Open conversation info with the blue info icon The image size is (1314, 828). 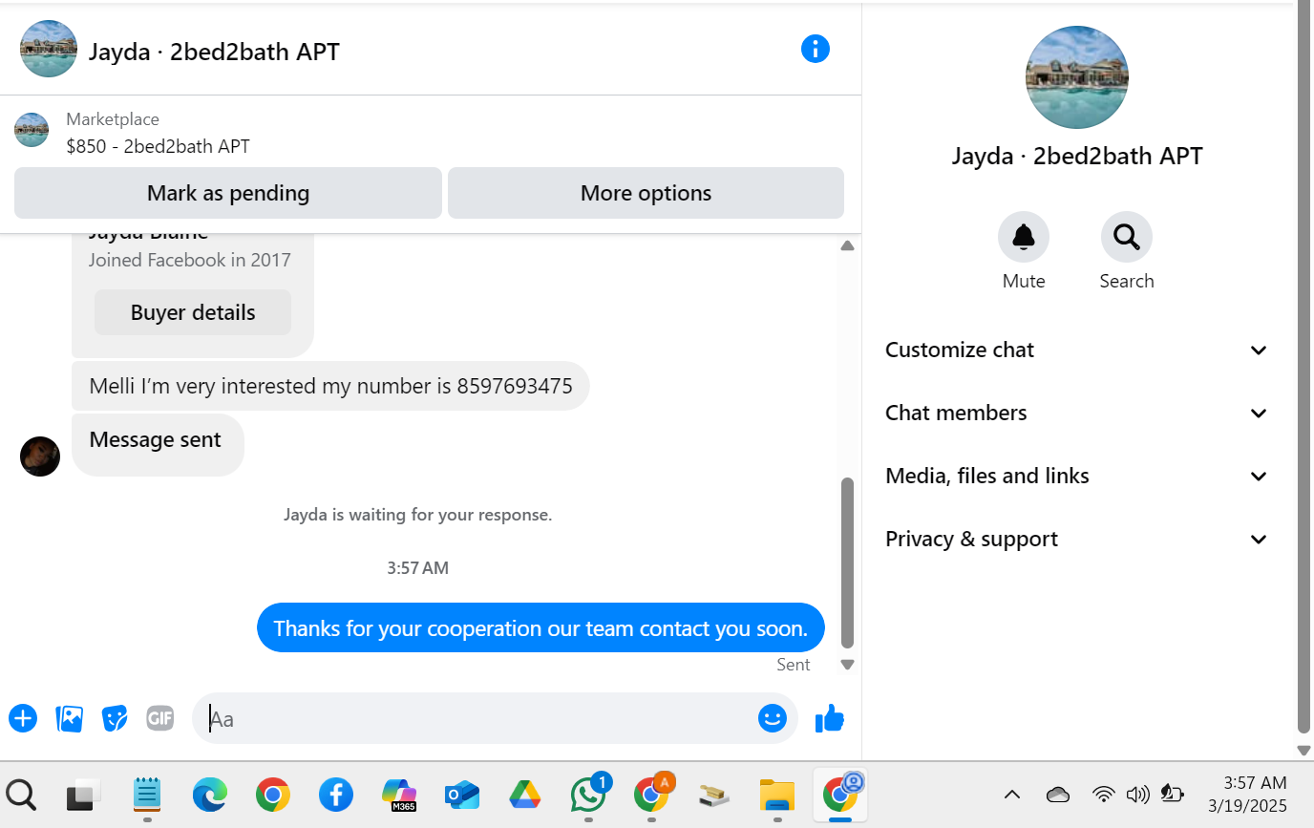[x=815, y=49]
